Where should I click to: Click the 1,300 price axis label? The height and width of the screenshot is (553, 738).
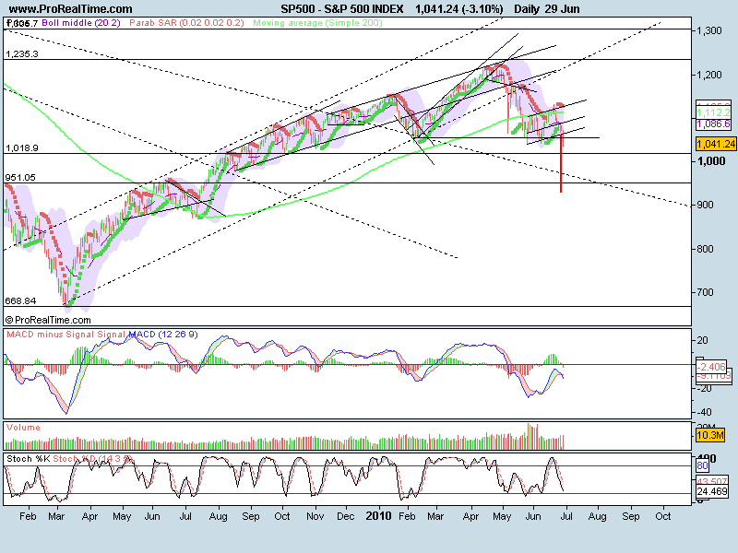[709, 30]
